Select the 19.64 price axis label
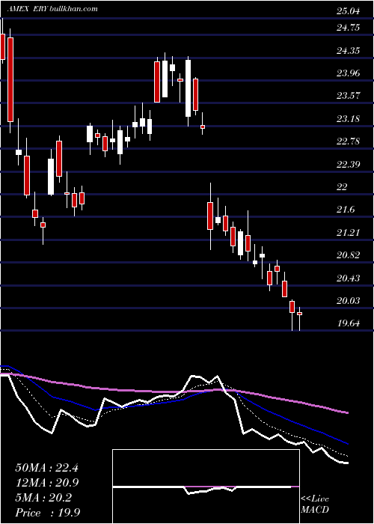Image resolution: width=374 pixels, height=524 pixels. [x=349, y=323]
